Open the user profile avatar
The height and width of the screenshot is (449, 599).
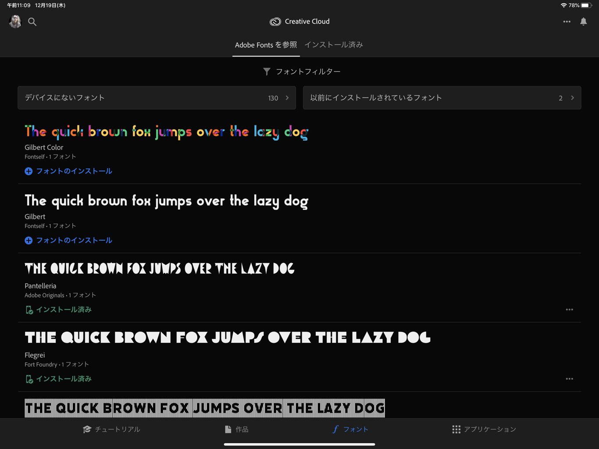coord(15,21)
